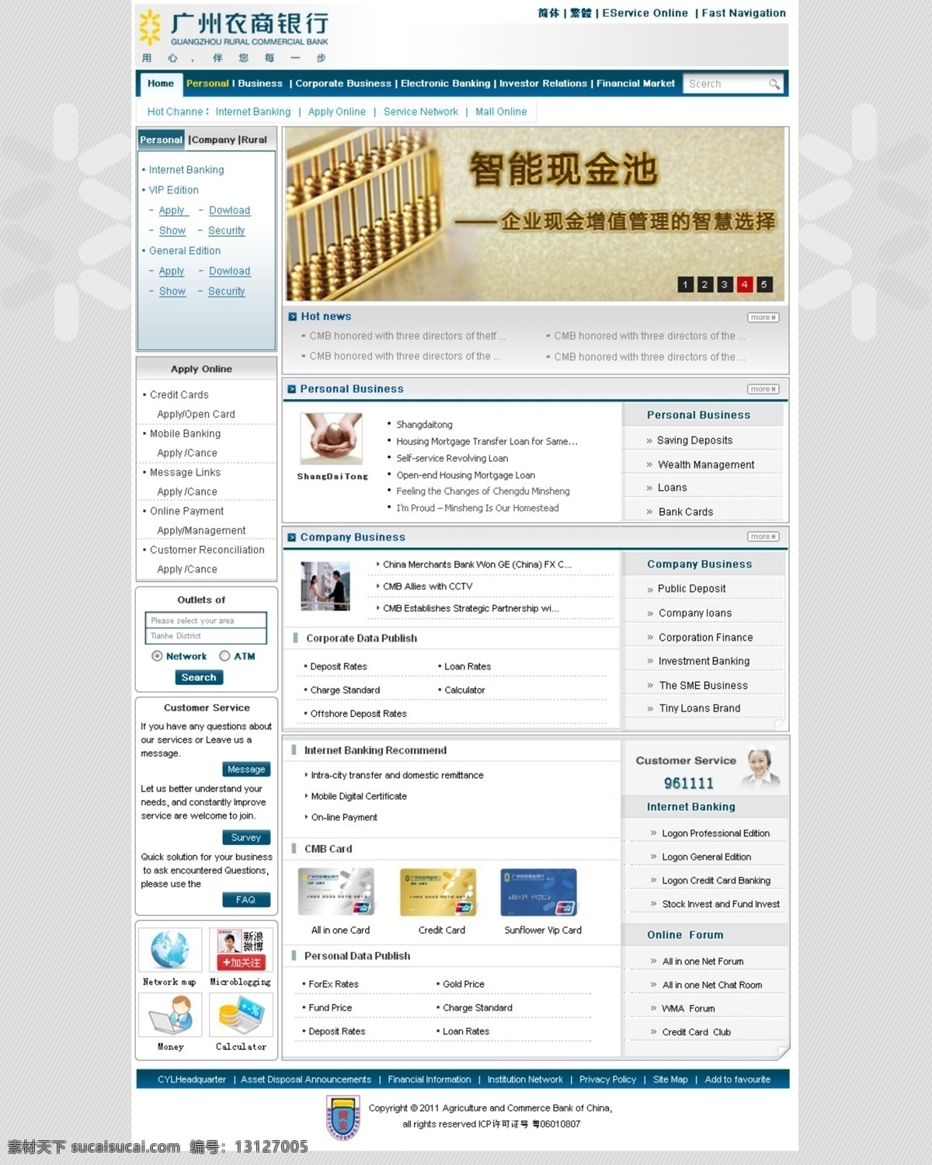Viewport: 932px width, 1165px height.
Task: Open the Money icon
Action: coord(170,1014)
